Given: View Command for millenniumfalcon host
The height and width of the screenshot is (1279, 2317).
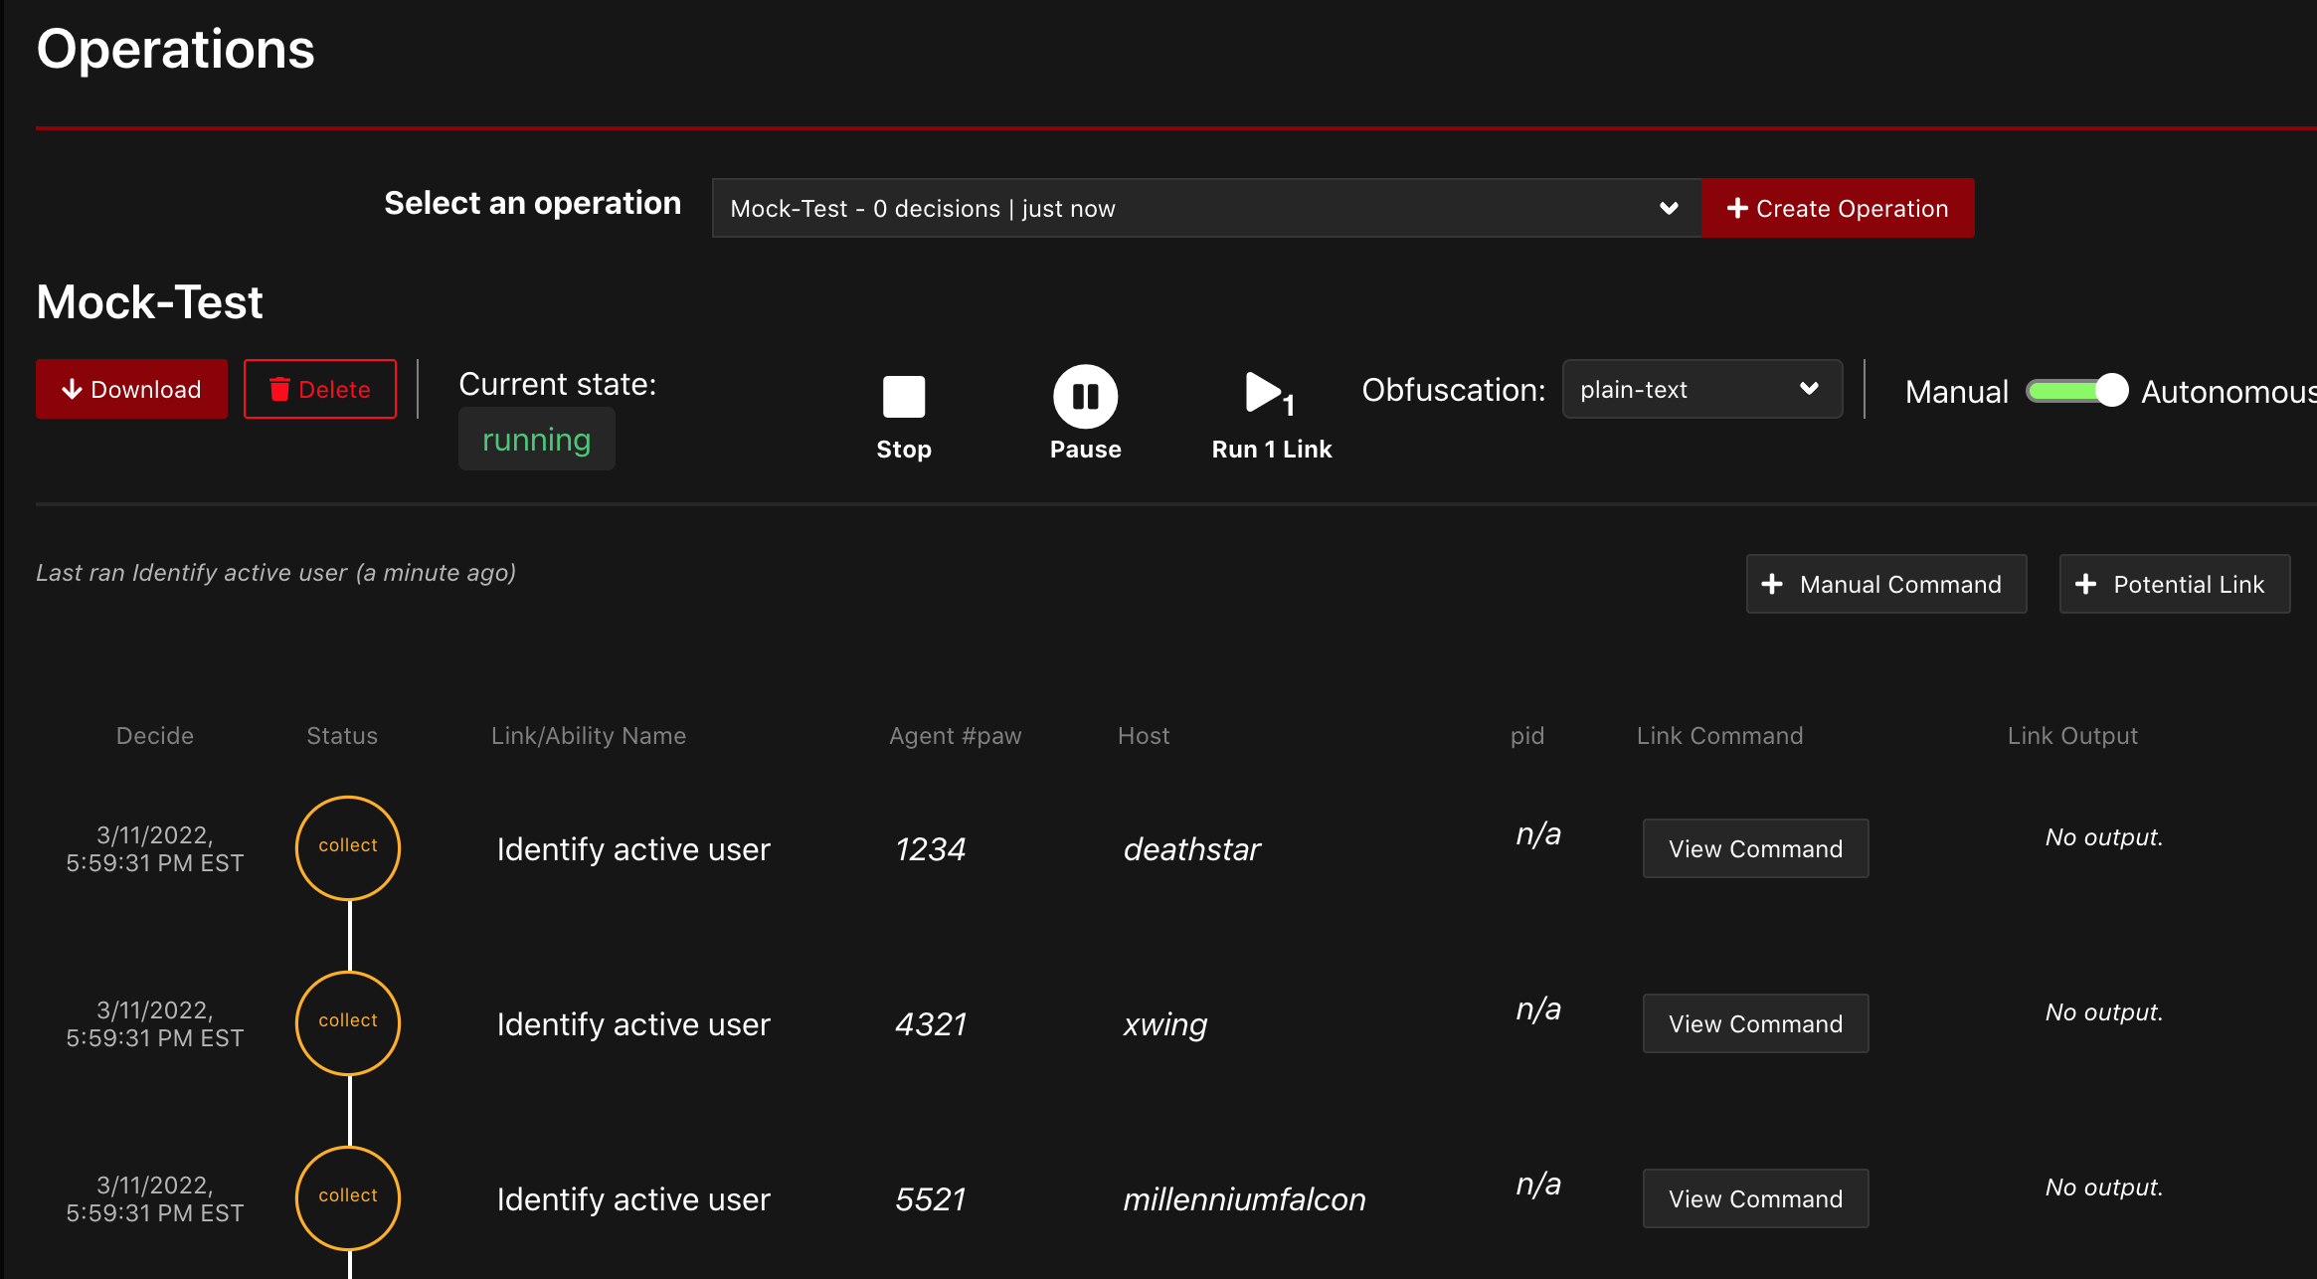Looking at the screenshot, I should pos(1755,1198).
